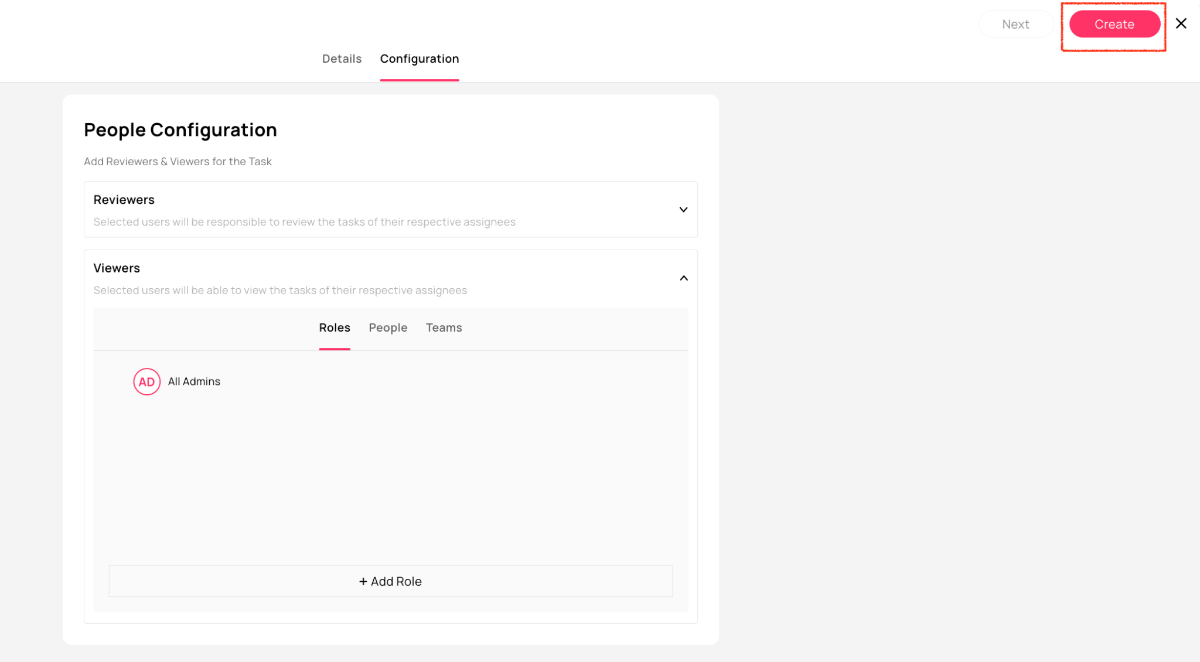This screenshot has height=662, width=1200.
Task: Click the Reviewers description text
Action: coord(304,222)
